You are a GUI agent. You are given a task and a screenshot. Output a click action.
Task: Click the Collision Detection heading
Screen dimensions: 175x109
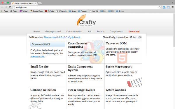(43, 90)
